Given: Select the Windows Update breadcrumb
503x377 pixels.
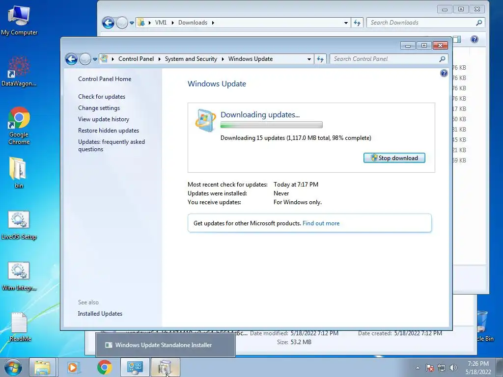Looking at the screenshot, I should (x=251, y=59).
